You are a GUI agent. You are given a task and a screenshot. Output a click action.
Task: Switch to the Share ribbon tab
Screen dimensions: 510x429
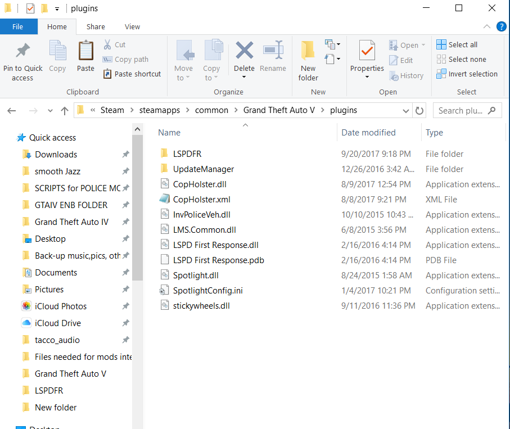pyautogui.click(x=96, y=26)
